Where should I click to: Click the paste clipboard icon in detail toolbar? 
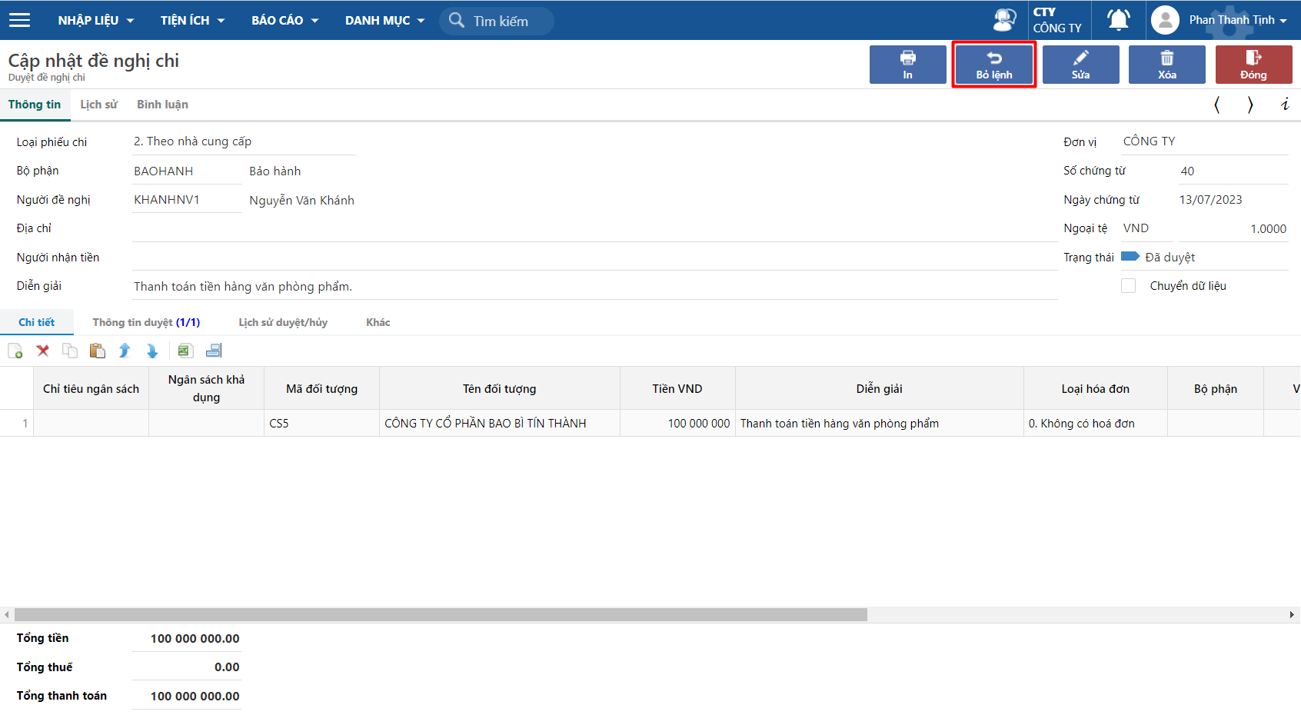[x=97, y=351]
